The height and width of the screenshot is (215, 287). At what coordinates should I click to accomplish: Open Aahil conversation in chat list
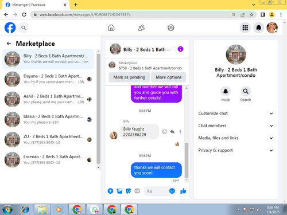(x=48, y=99)
